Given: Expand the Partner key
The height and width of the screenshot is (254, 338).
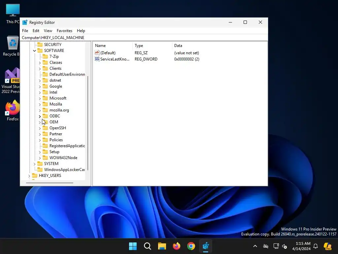Looking at the screenshot, I should pyautogui.click(x=40, y=134).
